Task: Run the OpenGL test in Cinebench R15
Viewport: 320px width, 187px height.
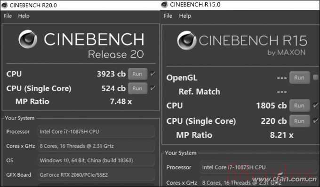Action: point(300,77)
